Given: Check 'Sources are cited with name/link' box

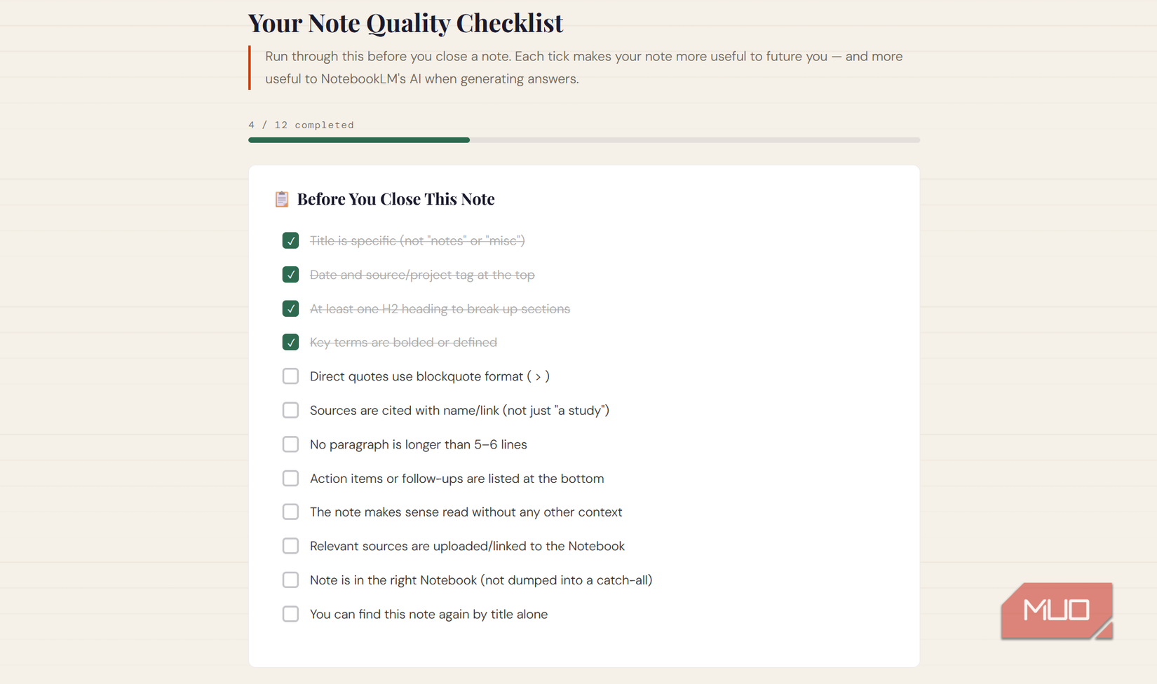Looking at the screenshot, I should [x=290, y=411].
